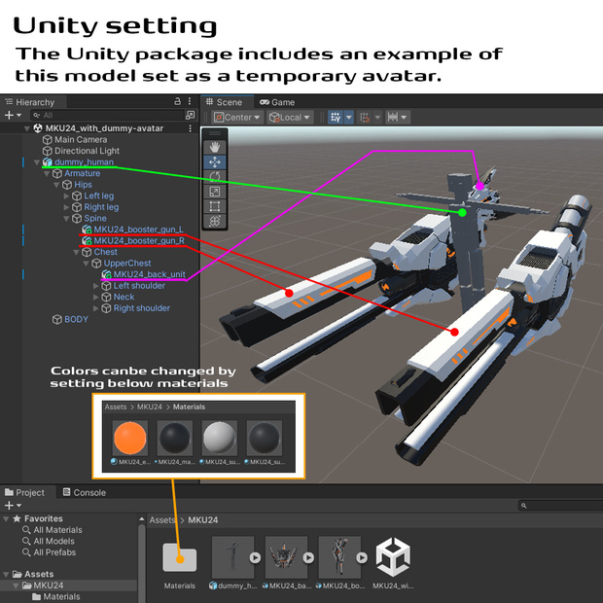
Task: Select the Rotate tool
Action: [x=215, y=177]
